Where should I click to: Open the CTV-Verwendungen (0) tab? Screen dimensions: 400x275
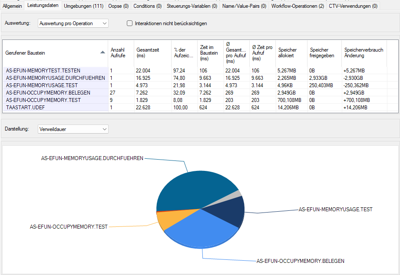point(353,6)
